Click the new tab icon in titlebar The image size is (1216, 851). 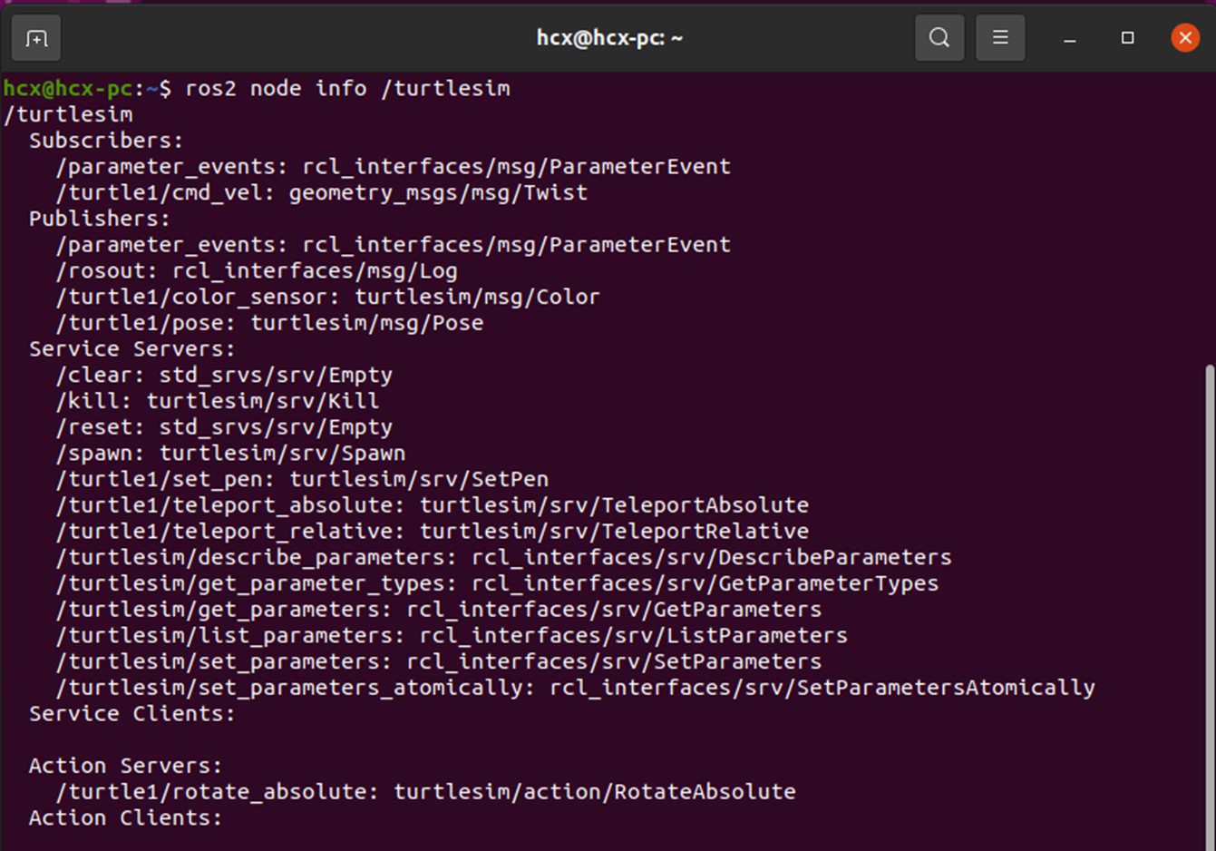tap(36, 38)
